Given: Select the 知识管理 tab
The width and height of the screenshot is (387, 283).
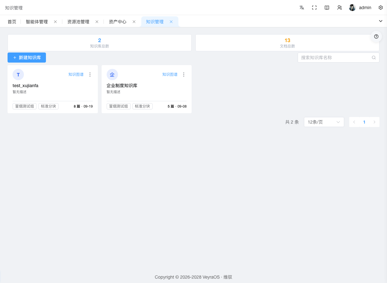Looking at the screenshot, I should click(x=155, y=22).
